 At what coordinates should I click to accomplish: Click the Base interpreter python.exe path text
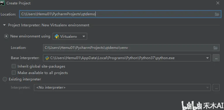[112, 58]
